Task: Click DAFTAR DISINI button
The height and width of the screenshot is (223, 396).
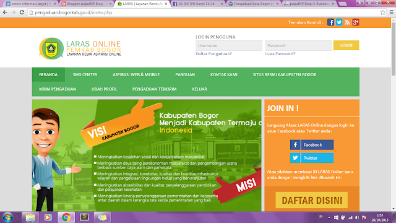Action: point(312,200)
